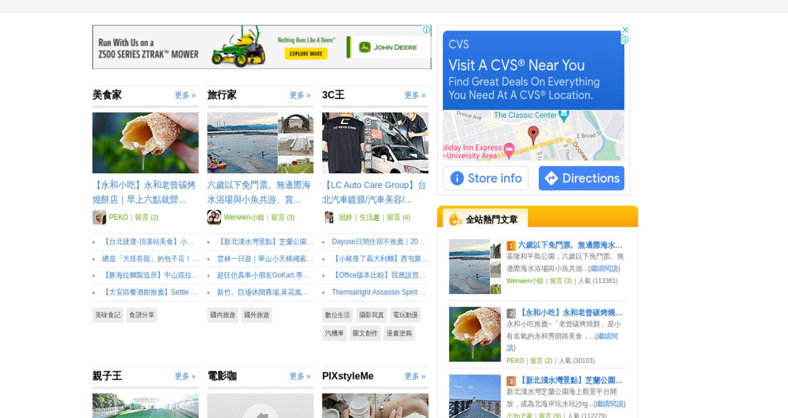The image size is (788, 418).
Task: Click 留言 (3) under Wenwen小姐 in 旅行家
Action: coord(283,217)
